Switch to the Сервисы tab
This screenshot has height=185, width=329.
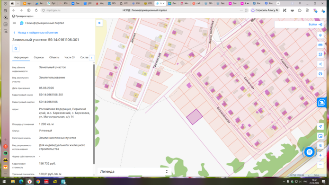click(39, 57)
